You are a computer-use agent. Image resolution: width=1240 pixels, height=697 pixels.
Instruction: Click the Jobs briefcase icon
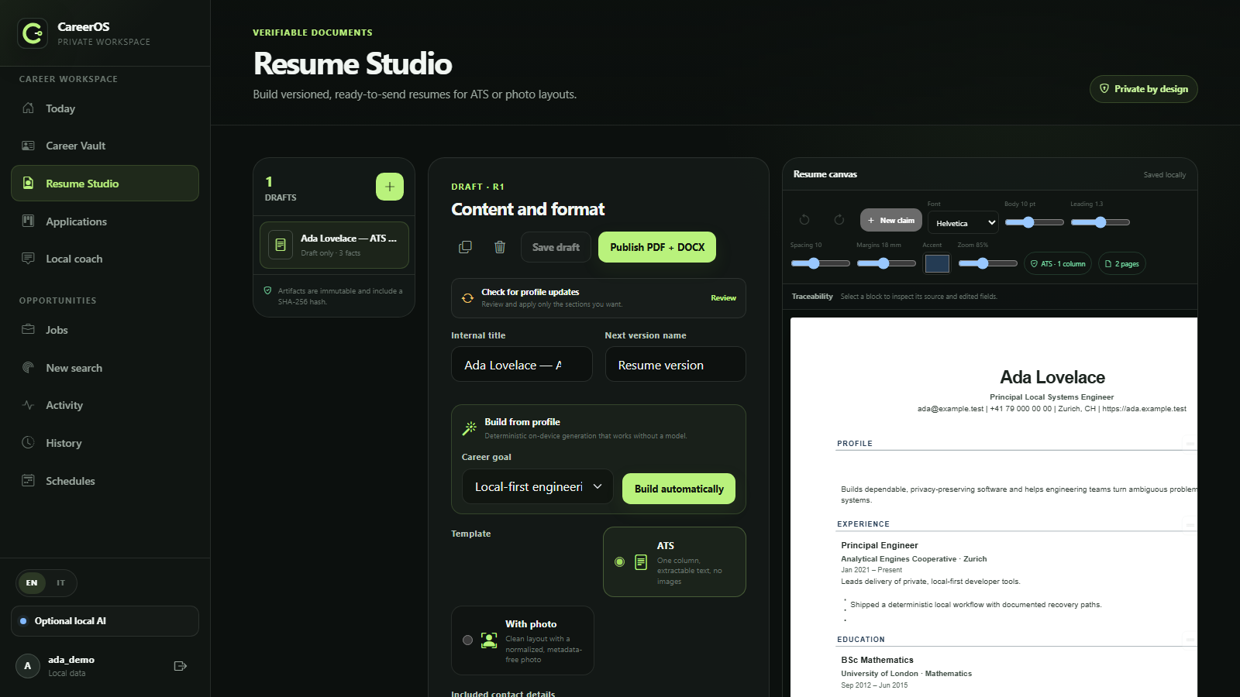(29, 330)
